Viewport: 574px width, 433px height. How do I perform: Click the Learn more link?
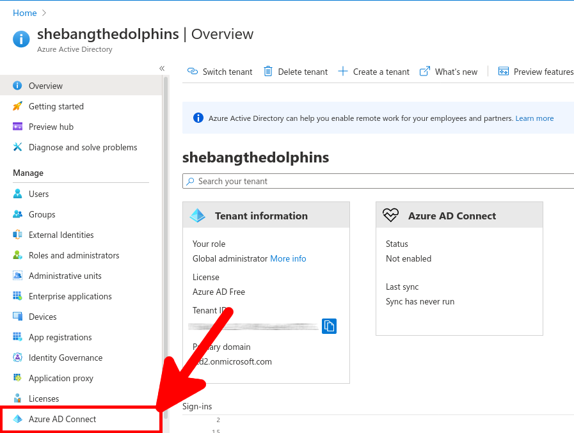coord(534,118)
